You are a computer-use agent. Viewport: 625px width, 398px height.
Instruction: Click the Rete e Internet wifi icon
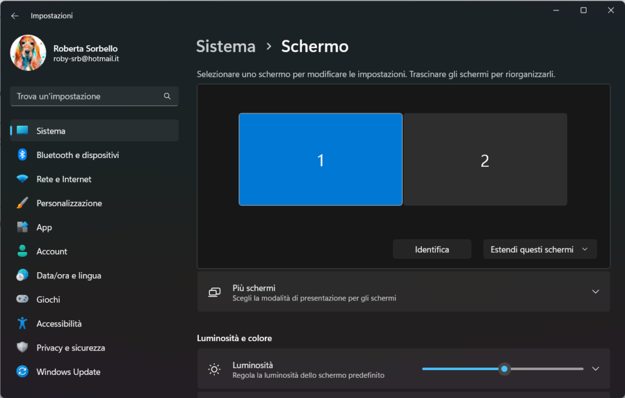pos(23,179)
